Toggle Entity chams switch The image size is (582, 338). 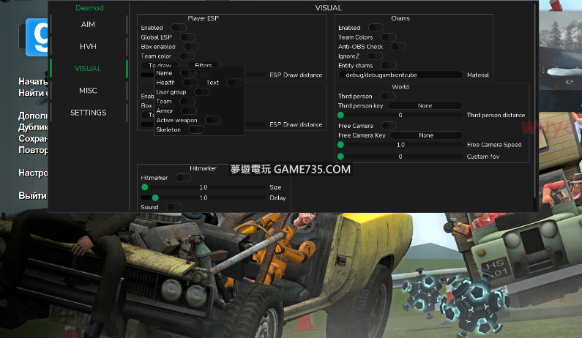click(389, 66)
